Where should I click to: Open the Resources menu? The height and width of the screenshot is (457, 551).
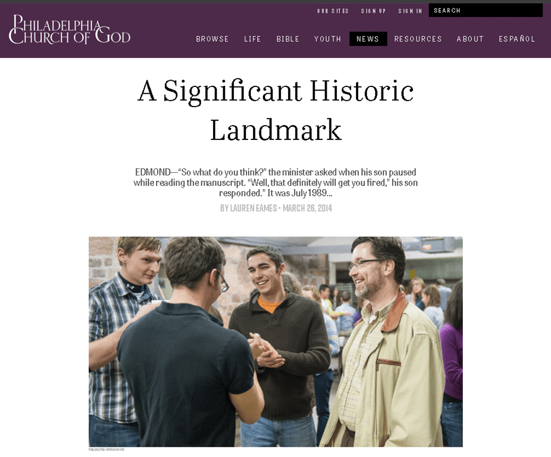tap(418, 39)
